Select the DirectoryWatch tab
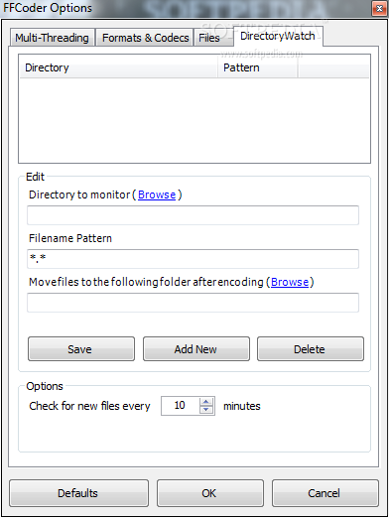The height and width of the screenshot is (518, 389). point(278,36)
